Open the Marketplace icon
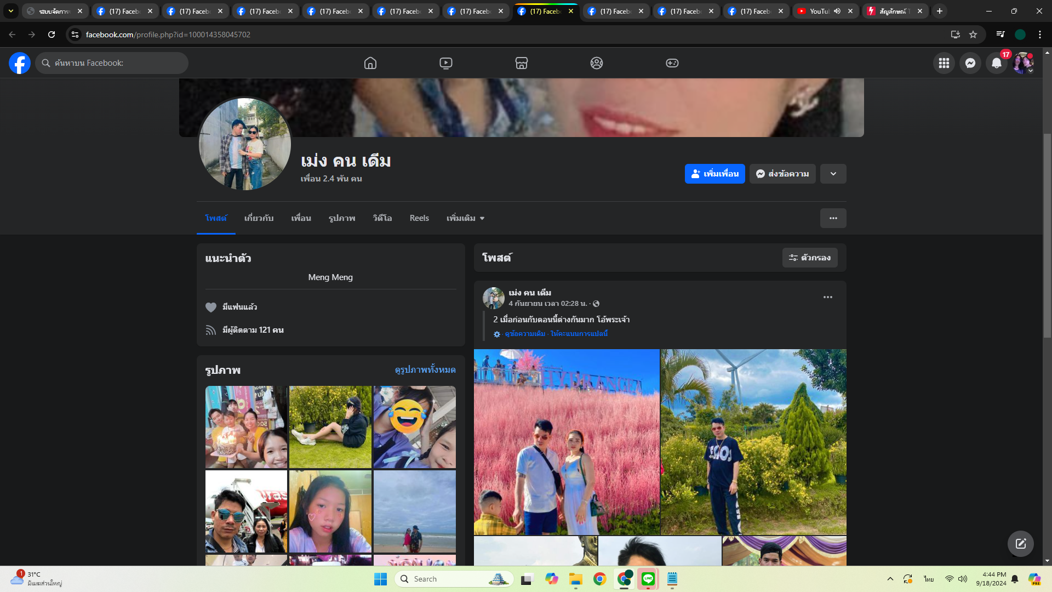 click(521, 63)
